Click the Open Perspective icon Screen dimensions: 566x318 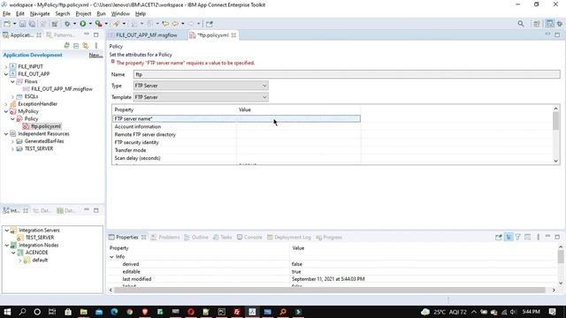click(537, 24)
